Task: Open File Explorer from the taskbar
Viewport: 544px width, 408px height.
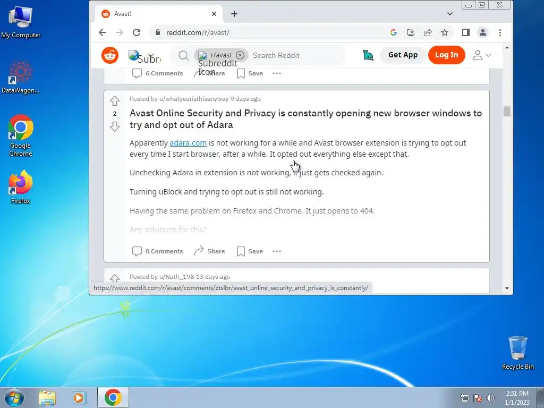Action: coord(47,398)
